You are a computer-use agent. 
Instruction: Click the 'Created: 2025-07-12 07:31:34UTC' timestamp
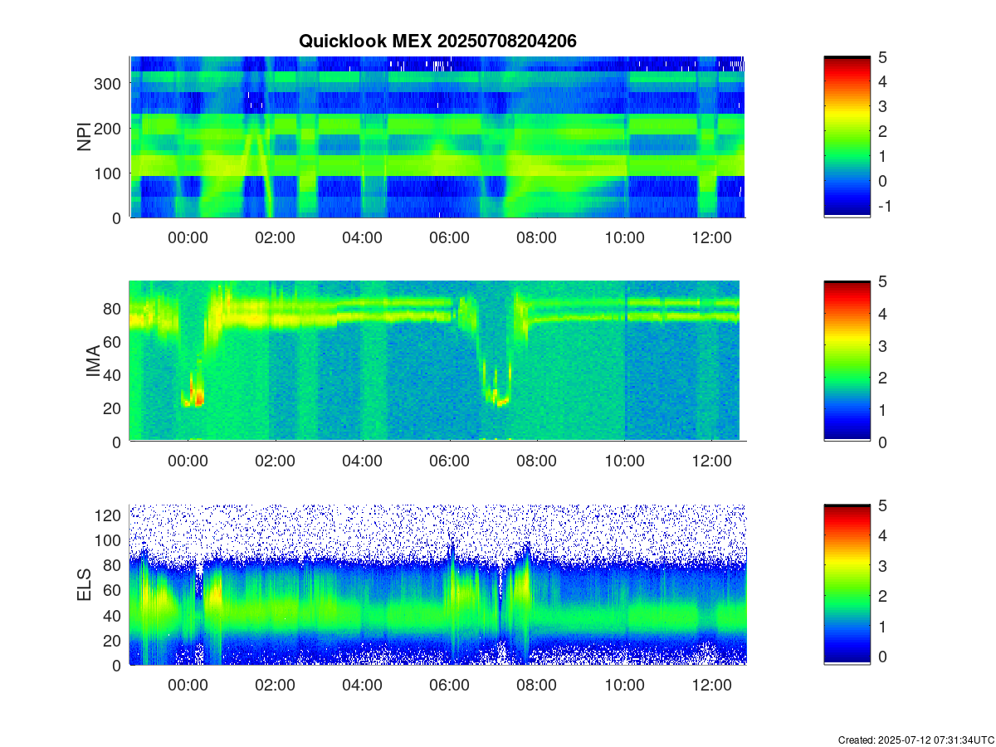pyautogui.click(x=915, y=740)
